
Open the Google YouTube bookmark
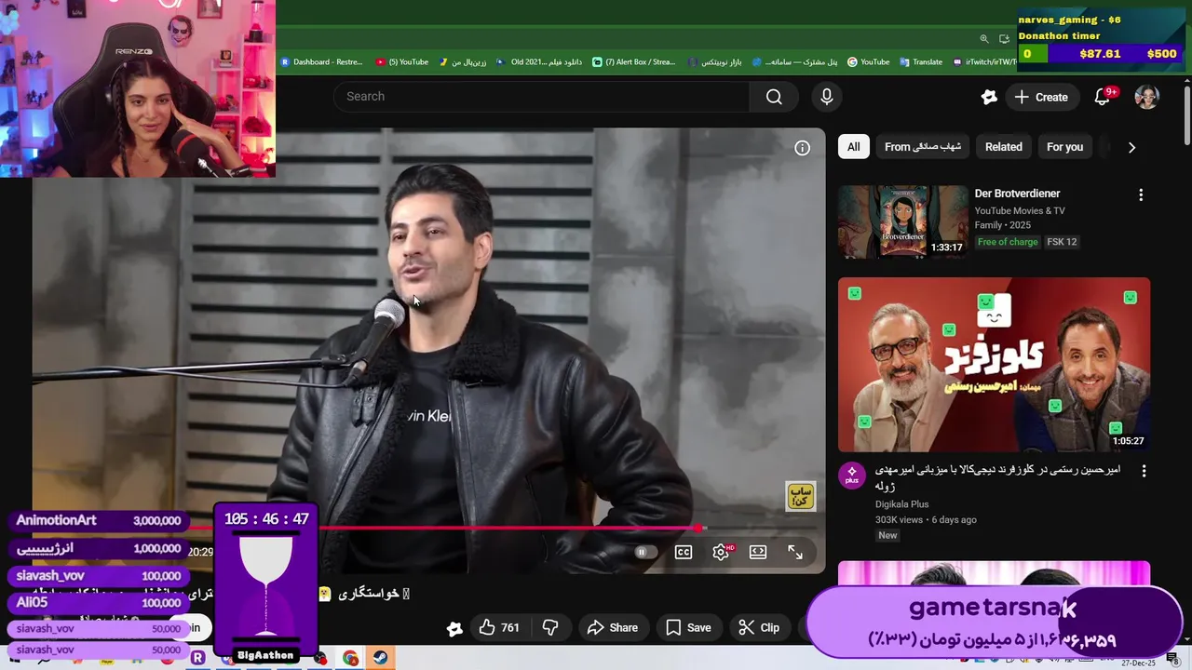(868, 62)
